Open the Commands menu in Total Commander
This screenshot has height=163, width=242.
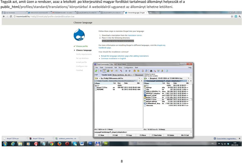coord(109,68)
